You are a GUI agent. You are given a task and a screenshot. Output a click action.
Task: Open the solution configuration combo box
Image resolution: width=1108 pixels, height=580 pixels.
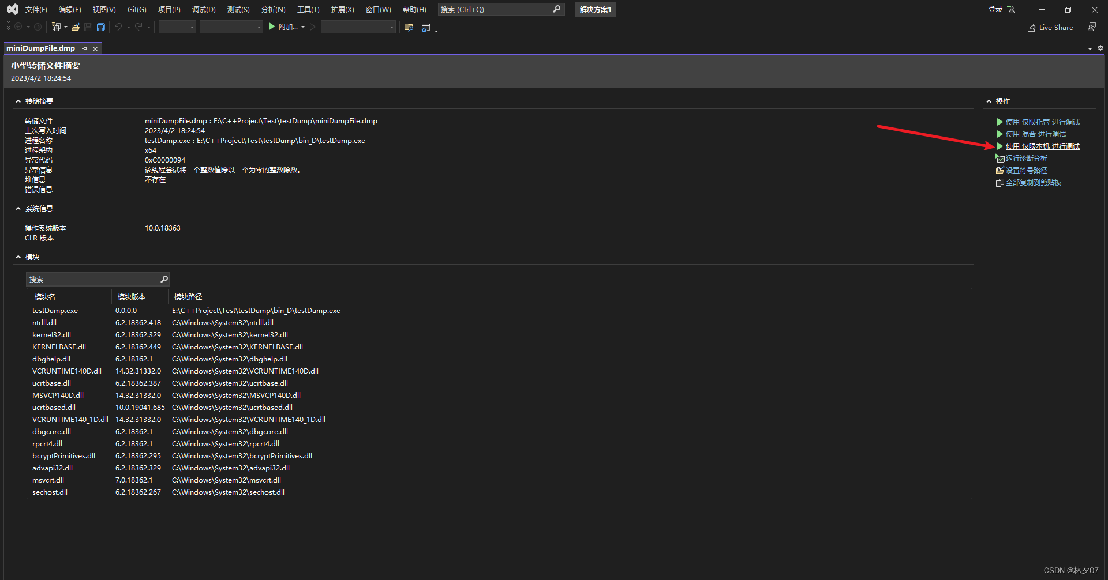(x=177, y=27)
